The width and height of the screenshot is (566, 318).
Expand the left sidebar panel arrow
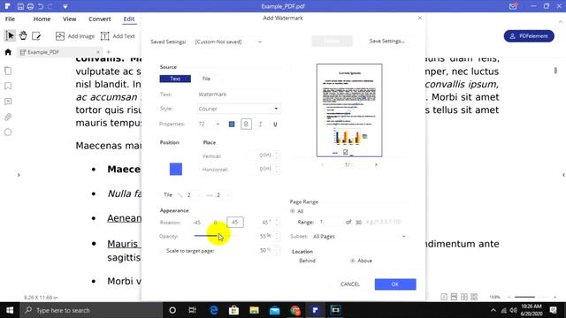pyautogui.click(x=19, y=175)
